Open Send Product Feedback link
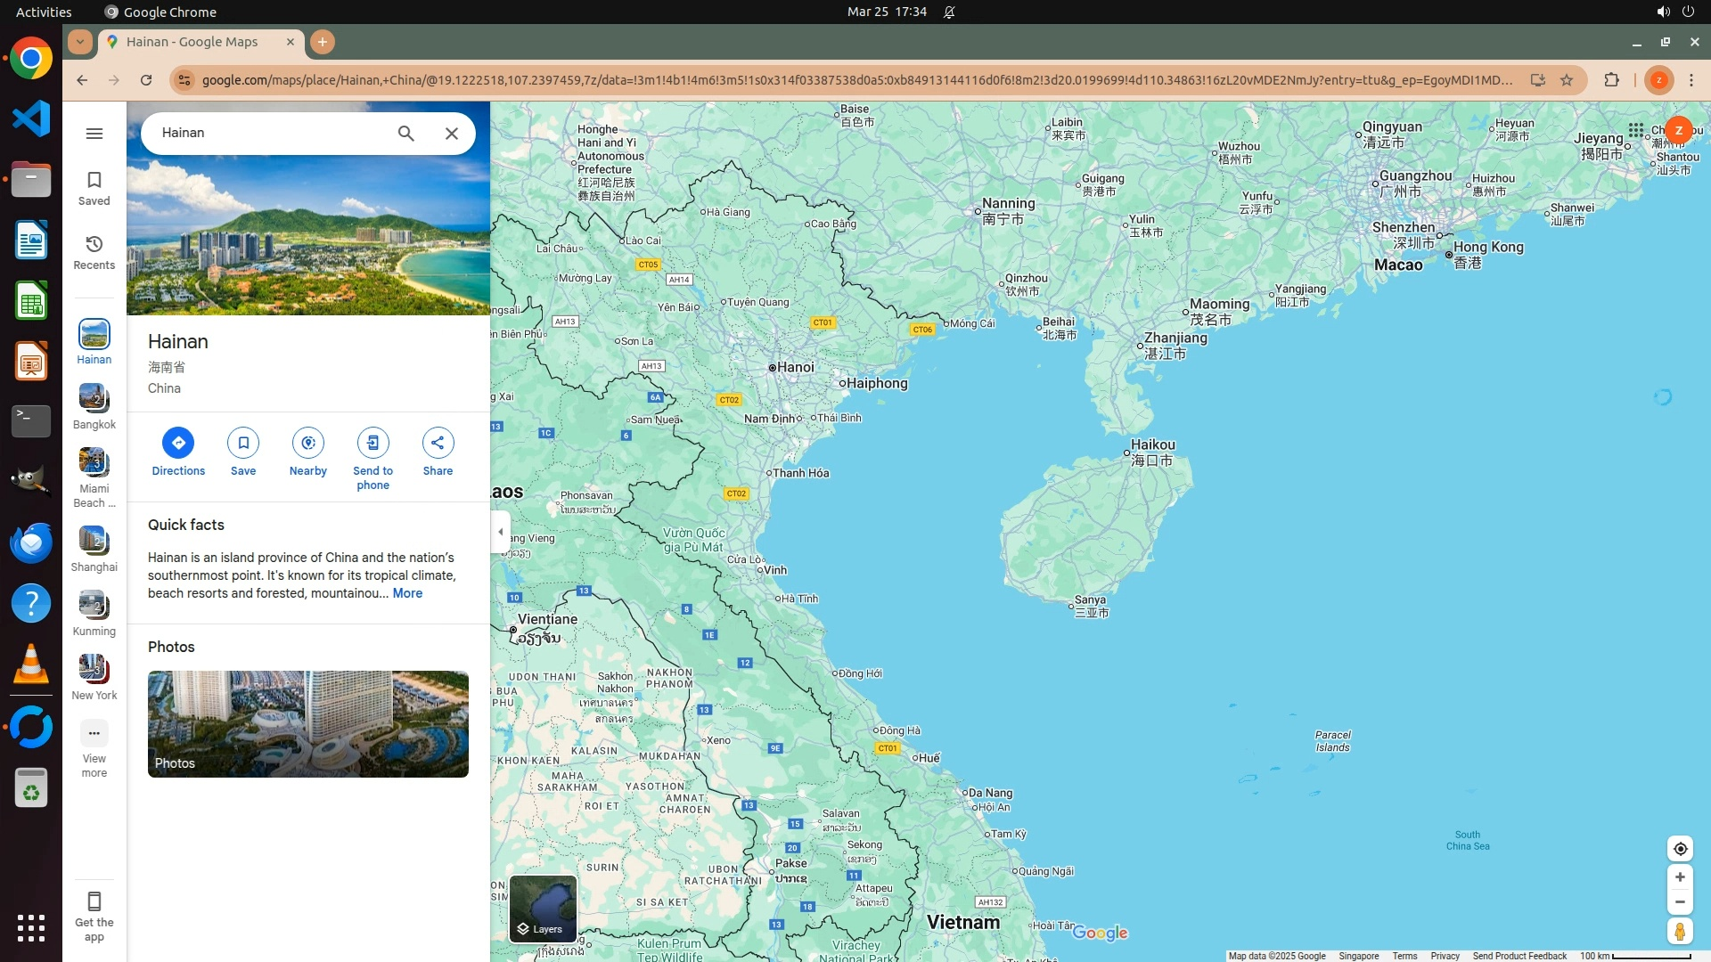 (x=1519, y=956)
